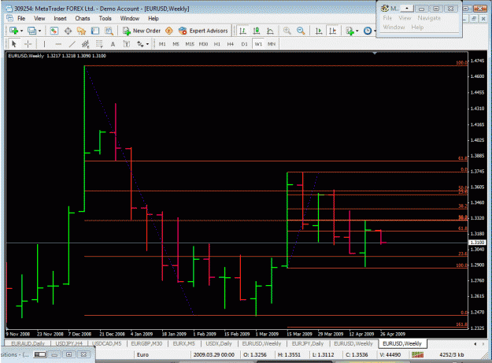
Task: Switch chart to Bar Chart style
Action: tap(242, 31)
